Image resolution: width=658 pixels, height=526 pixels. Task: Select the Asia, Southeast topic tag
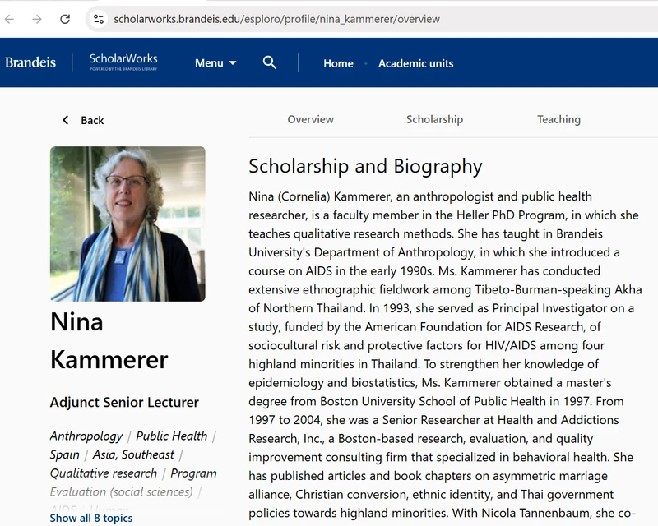pos(133,454)
